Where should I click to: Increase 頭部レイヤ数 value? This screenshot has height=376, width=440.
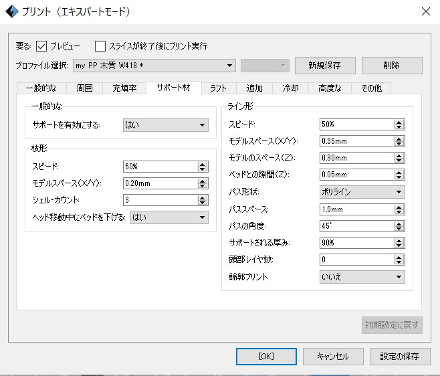[399, 257]
